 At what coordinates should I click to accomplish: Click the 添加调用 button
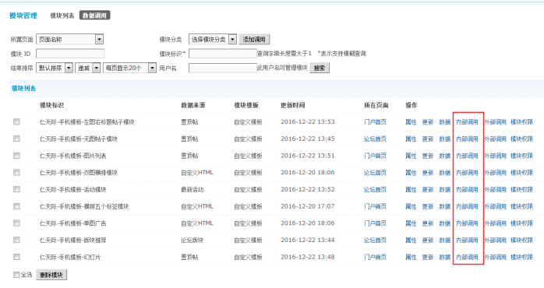pyautogui.click(x=254, y=40)
